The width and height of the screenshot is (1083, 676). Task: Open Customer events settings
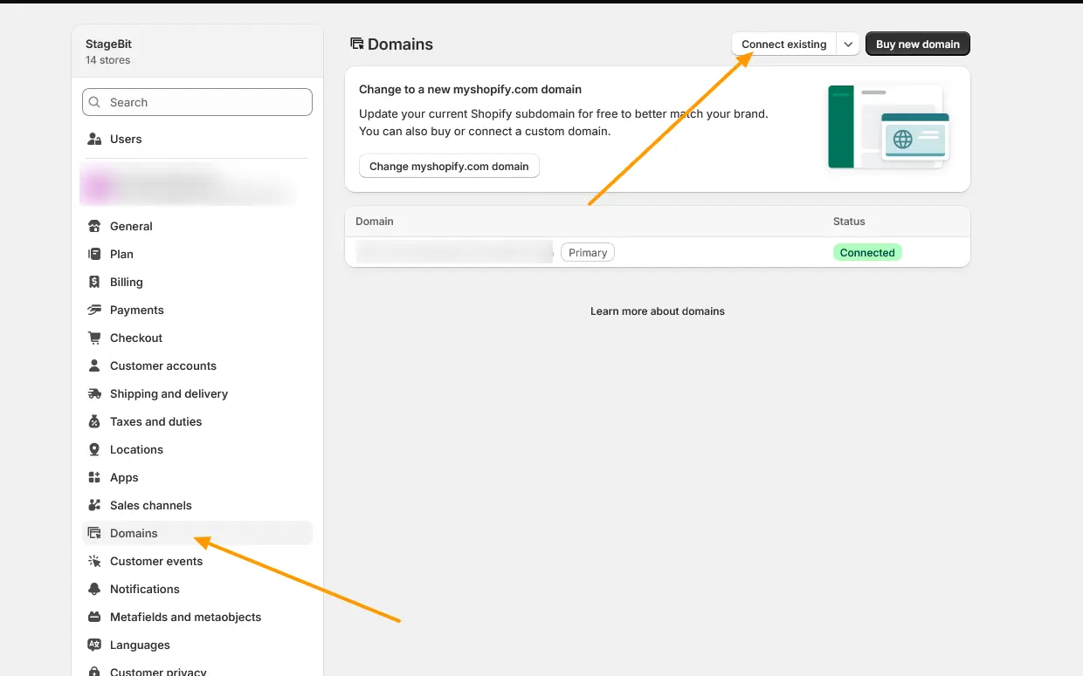coord(197,561)
